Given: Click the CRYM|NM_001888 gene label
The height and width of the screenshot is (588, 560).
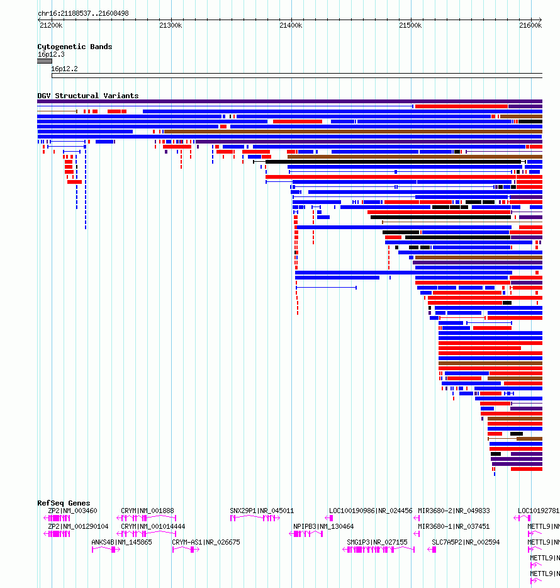Looking at the screenshot, I should click(x=147, y=511).
